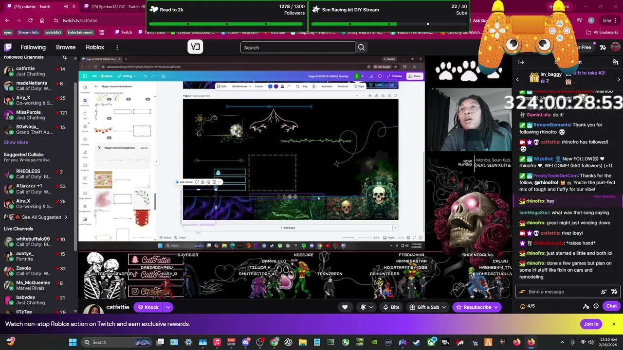Viewport: 623px width, 350px height.
Task: Open the Following page
Action: 33,47
